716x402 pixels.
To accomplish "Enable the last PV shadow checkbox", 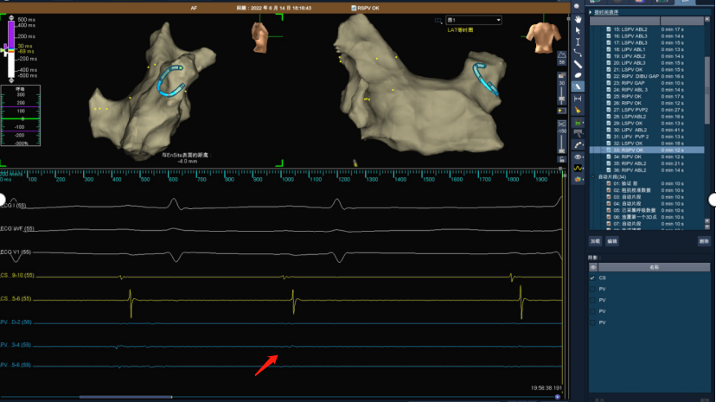I will coord(592,322).
